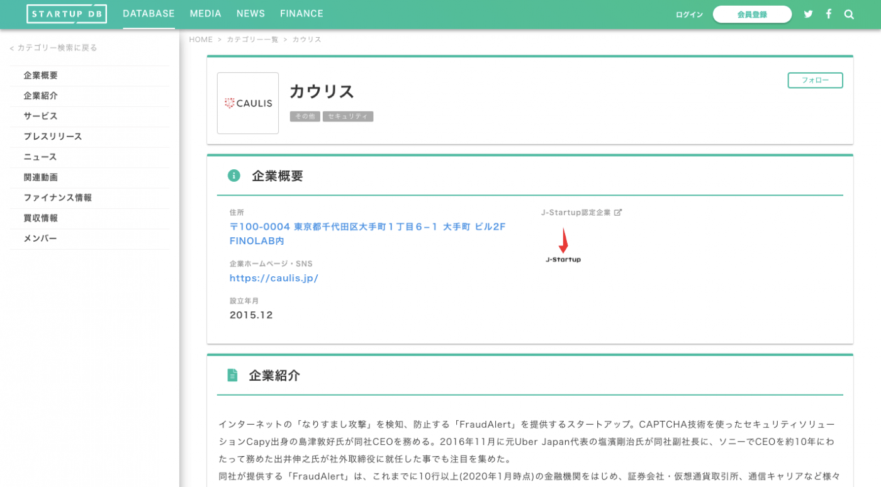Open the MEDIA tab
The image size is (881, 487).
(x=206, y=14)
